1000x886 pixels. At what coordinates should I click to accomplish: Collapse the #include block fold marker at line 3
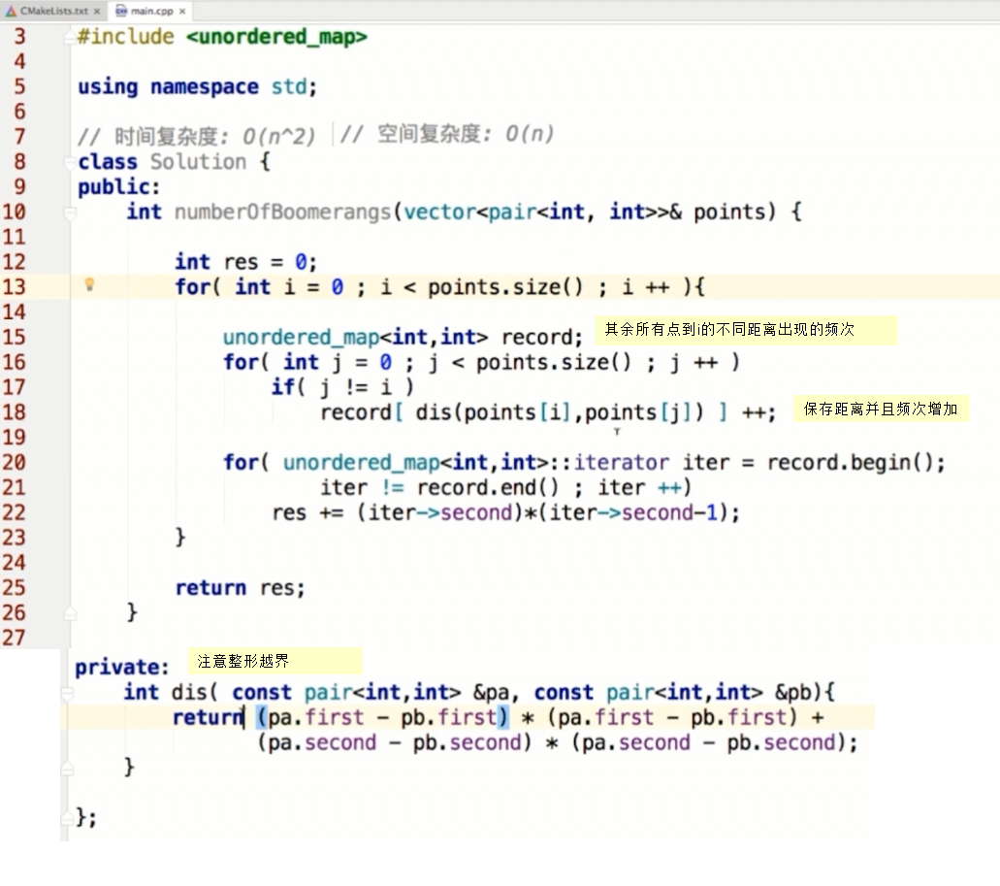click(69, 38)
